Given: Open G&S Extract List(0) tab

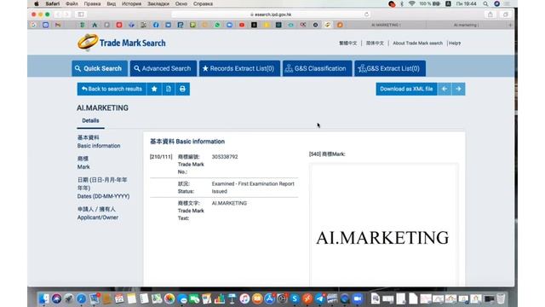Looking at the screenshot, I should click(x=390, y=68).
